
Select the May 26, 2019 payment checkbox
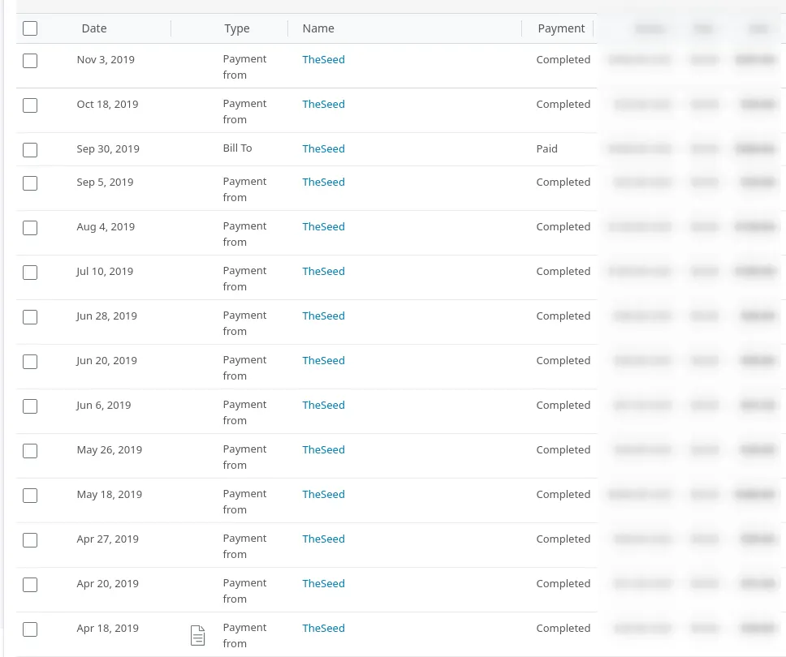click(30, 451)
